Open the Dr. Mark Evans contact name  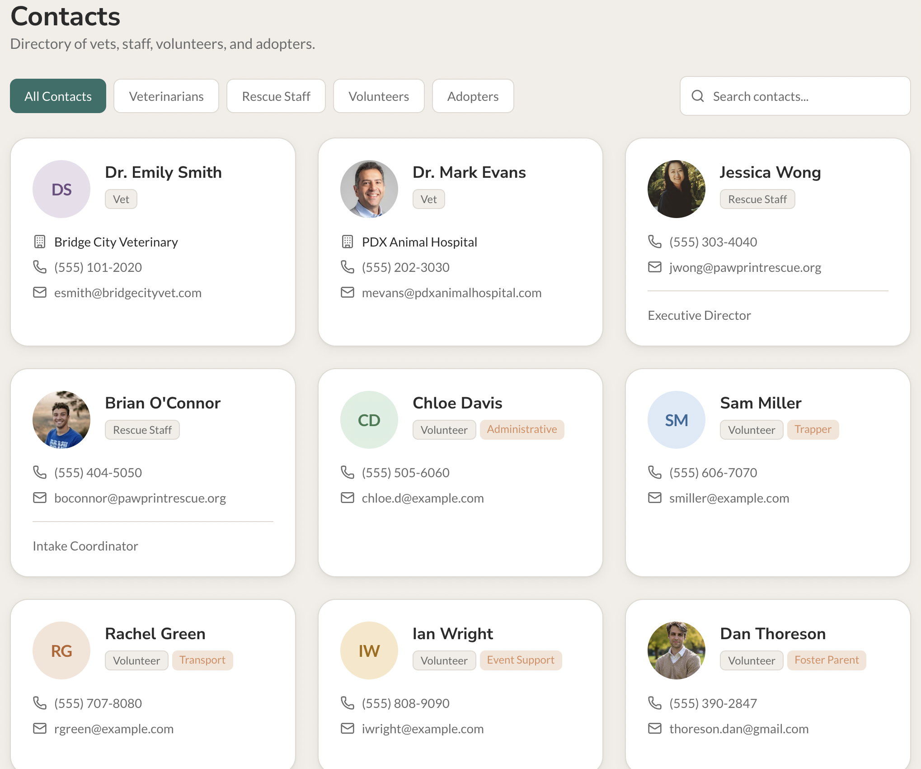469,172
